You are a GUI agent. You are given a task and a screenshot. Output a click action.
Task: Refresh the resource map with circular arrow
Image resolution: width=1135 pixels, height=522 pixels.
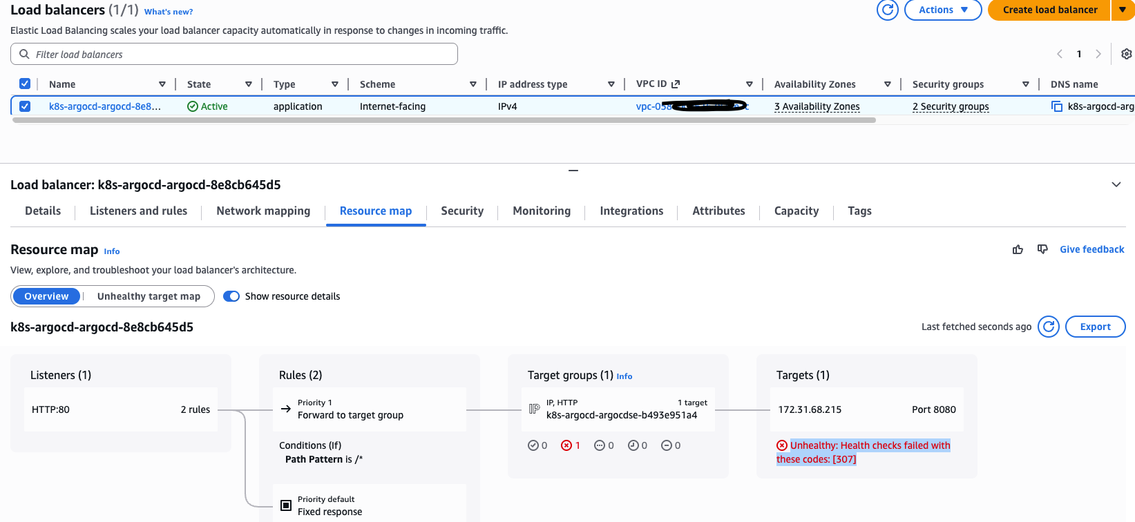[x=1048, y=327]
